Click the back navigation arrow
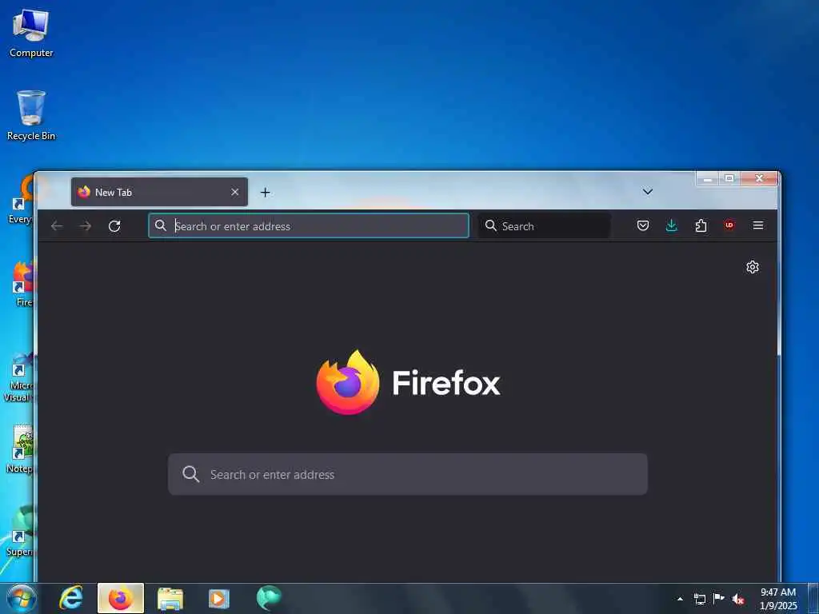This screenshot has height=614, width=819. coord(57,226)
